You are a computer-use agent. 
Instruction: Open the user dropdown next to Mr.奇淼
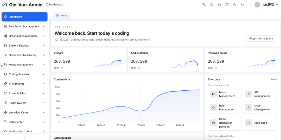pos(277,5)
